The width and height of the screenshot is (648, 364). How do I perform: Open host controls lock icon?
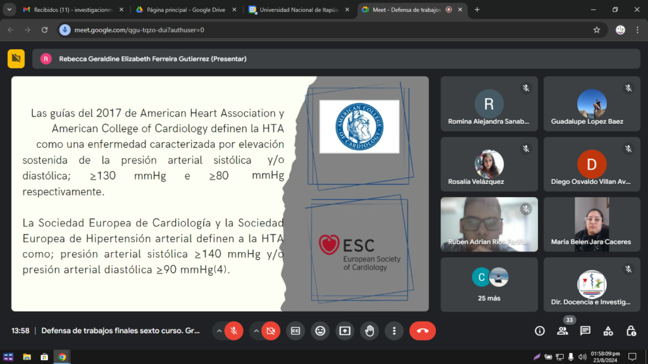631,331
